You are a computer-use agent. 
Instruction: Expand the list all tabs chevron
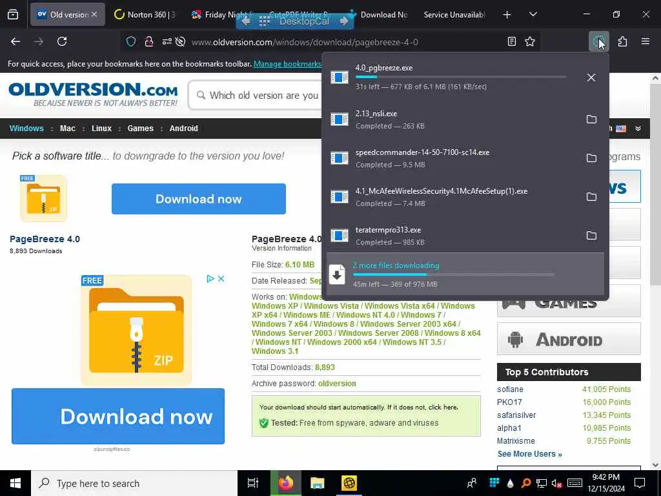(x=533, y=15)
